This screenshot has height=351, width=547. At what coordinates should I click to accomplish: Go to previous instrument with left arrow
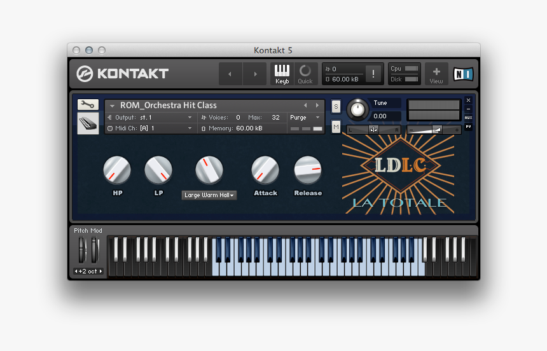[230, 74]
